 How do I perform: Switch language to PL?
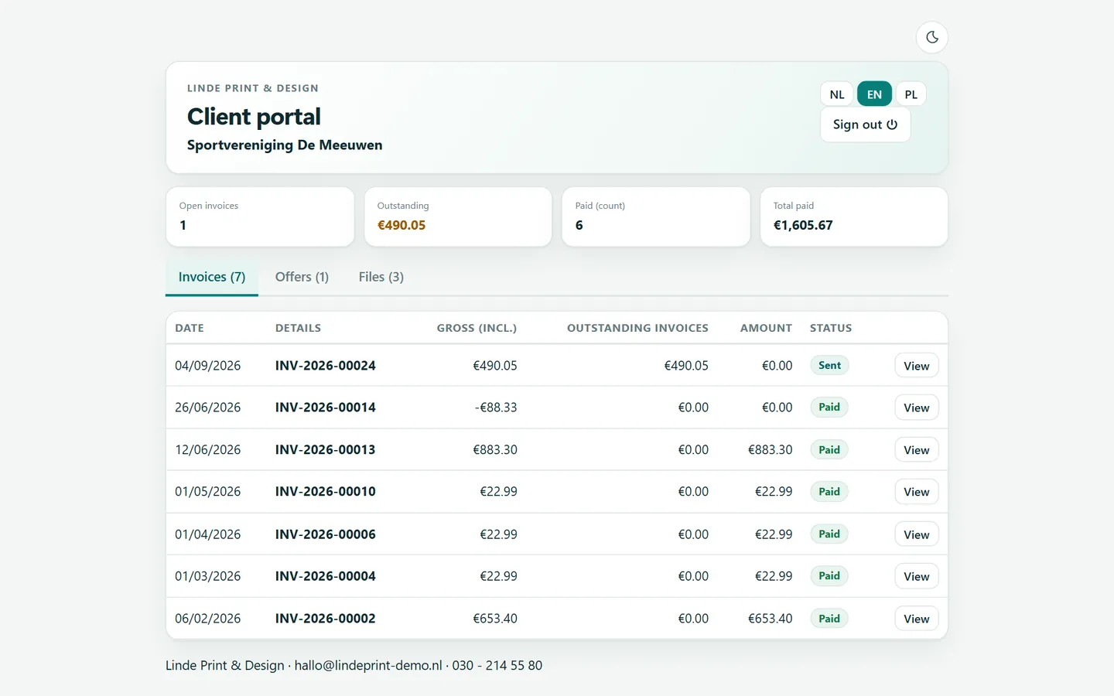[911, 94]
